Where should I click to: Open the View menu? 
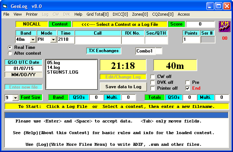pos(18,14)
